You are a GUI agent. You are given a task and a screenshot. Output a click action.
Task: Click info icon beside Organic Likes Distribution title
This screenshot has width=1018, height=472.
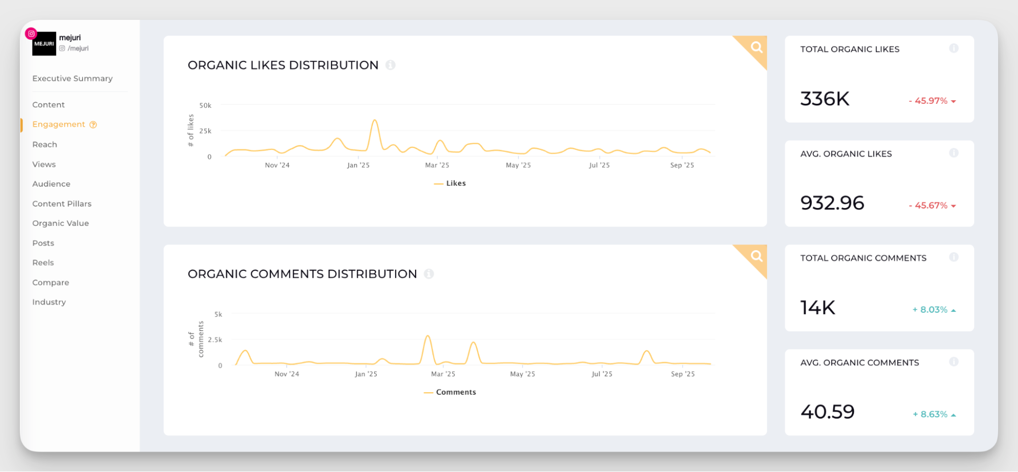[391, 65]
